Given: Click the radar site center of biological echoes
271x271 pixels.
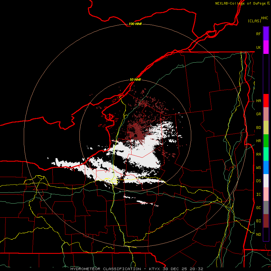Looking at the screenshot, I should pyautogui.click(x=135, y=135).
